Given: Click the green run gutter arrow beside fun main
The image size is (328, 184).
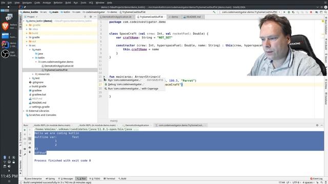Looking at the screenshot, I should 105,77.
